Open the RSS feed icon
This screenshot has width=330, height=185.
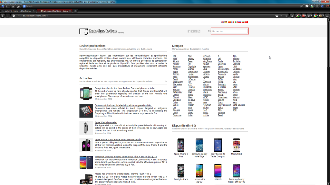pos(199,31)
